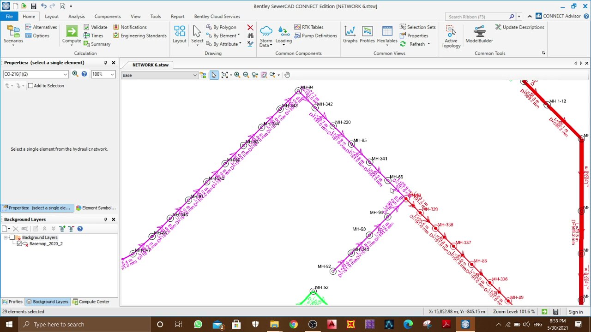Close the Background Layers panel
Viewport: 591px width, 332px height.
point(114,219)
